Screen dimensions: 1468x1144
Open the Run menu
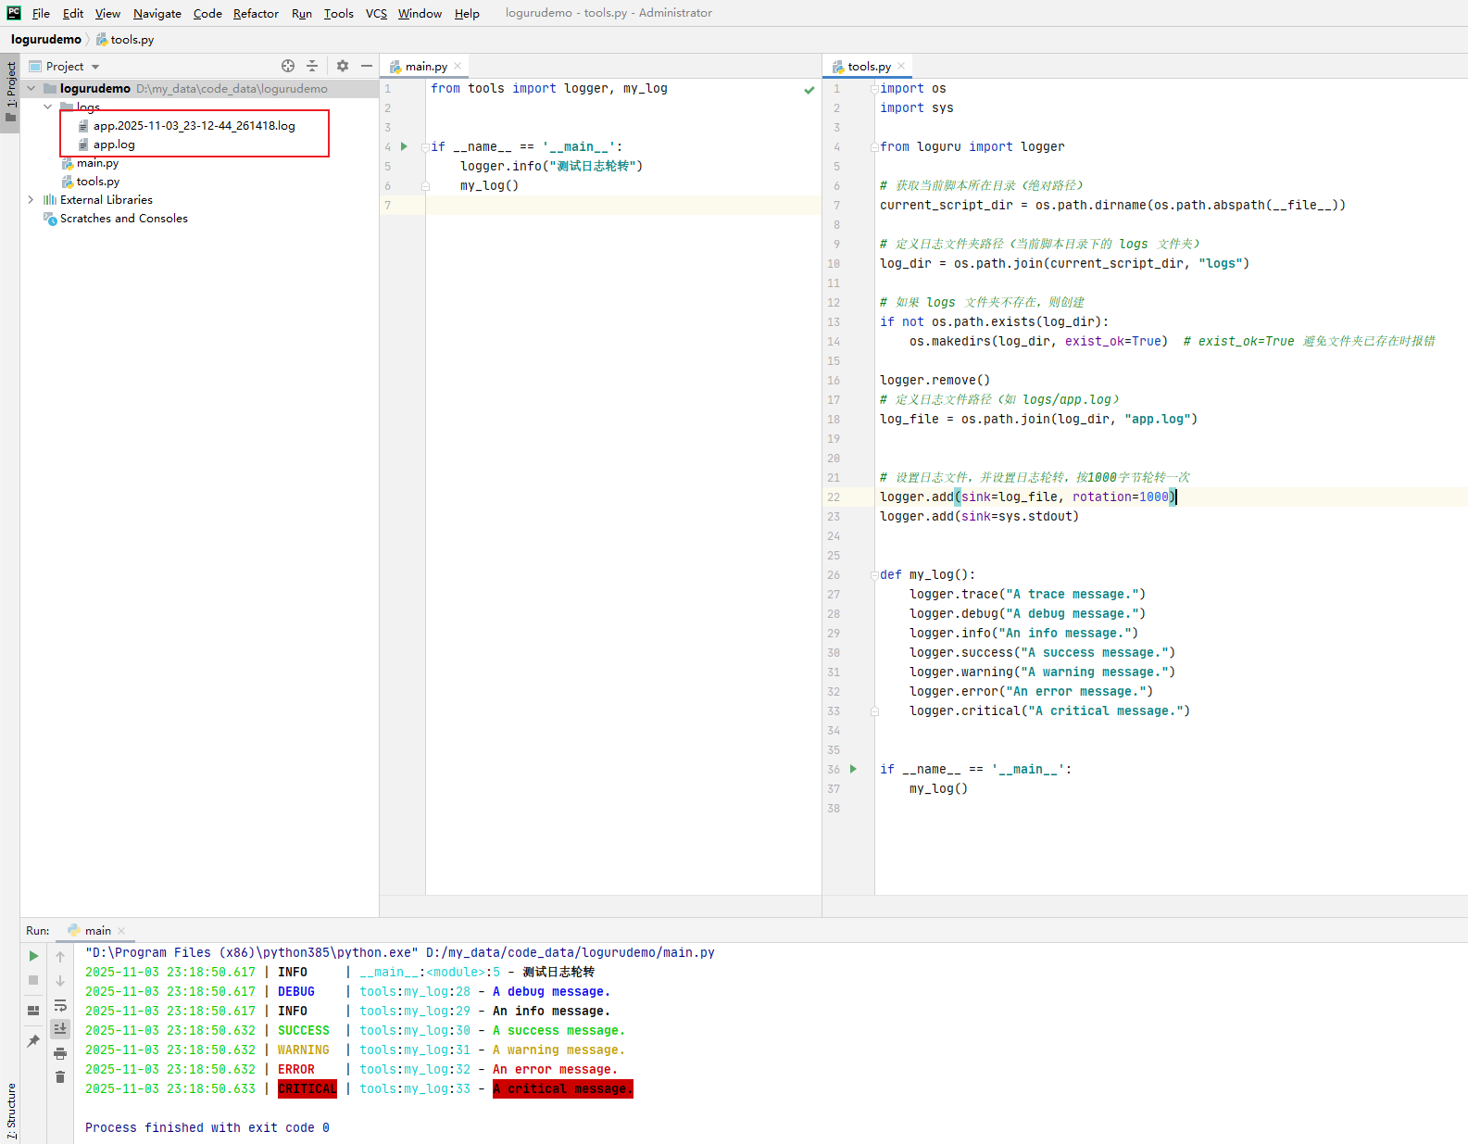click(302, 13)
